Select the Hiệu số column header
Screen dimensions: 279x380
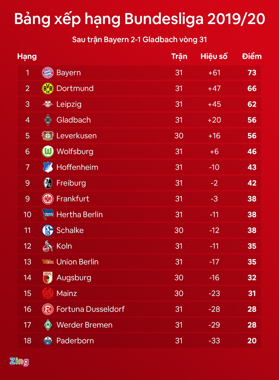(x=214, y=56)
